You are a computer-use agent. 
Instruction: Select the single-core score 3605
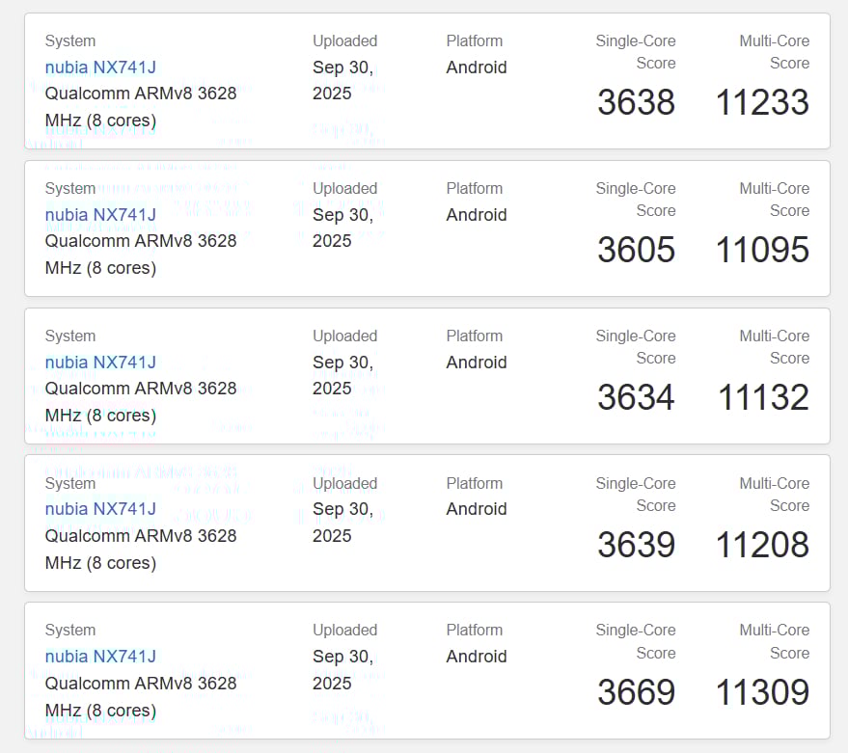tap(636, 251)
